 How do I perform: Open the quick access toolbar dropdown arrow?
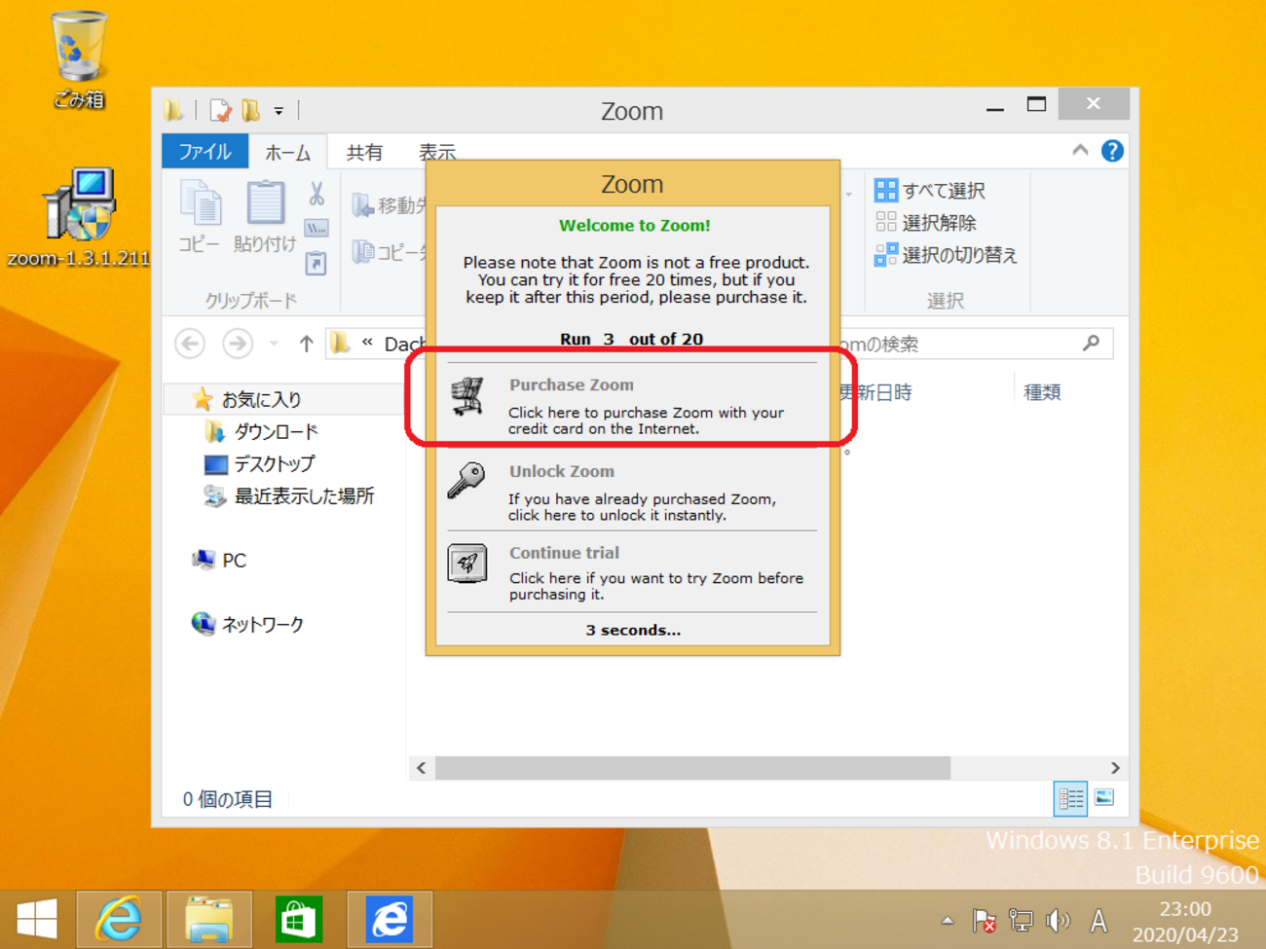click(x=279, y=112)
